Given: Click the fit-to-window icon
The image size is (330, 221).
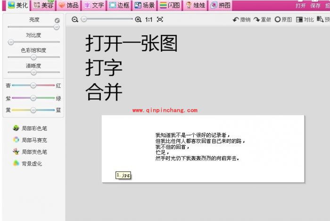Looking at the screenshot, I should pos(160,20).
